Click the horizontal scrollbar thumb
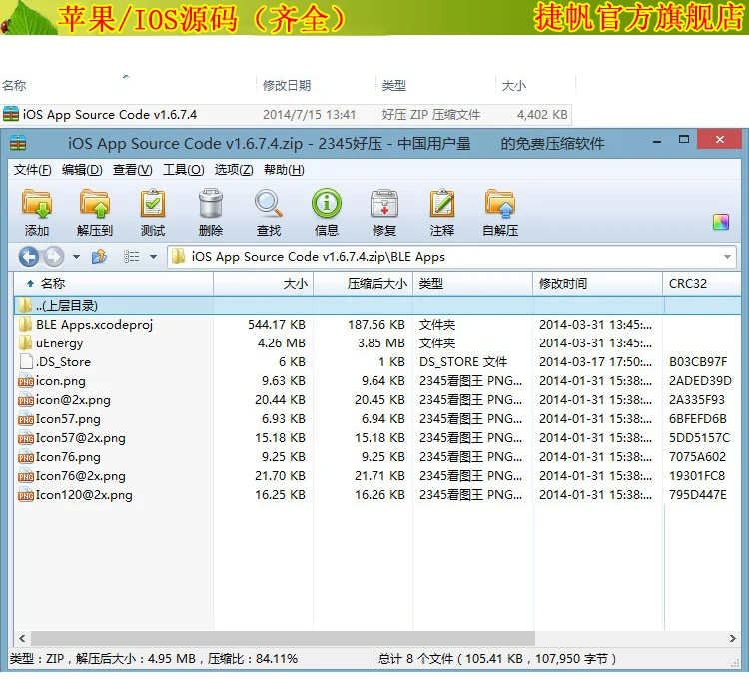749x679 pixels. [284, 638]
